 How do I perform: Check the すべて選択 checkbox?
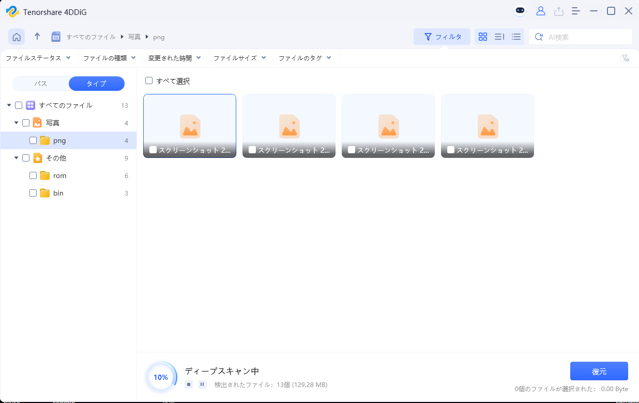pos(149,80)
